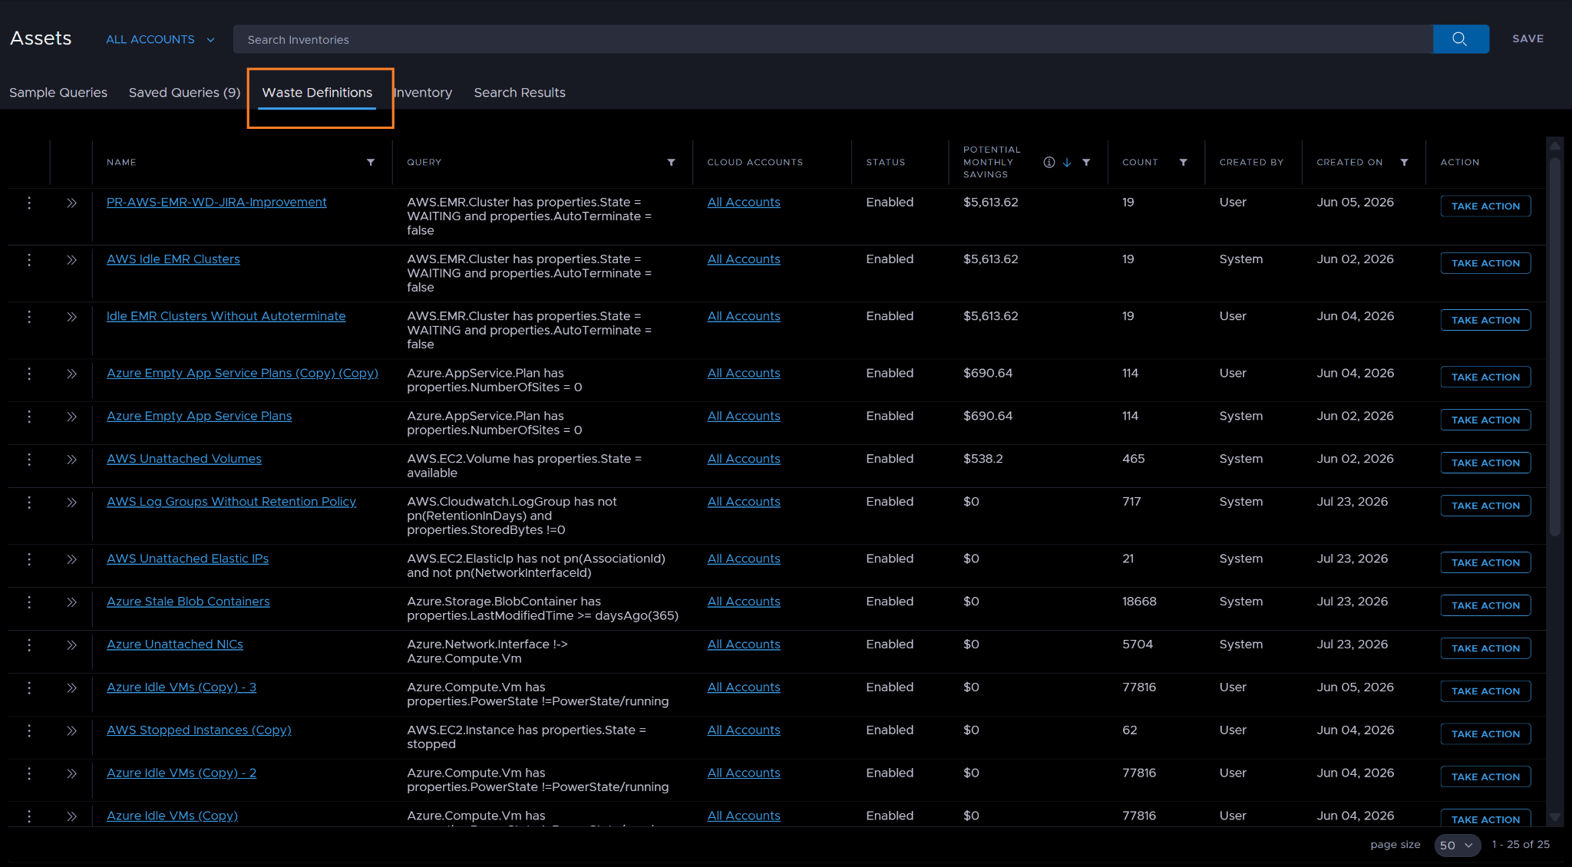
Task: Sort by Potential Monthly Savings arrow
Action: 1067,163
